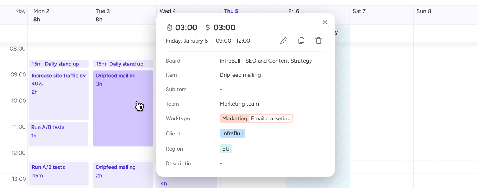Click the stopwatch duration icon
The width and height of the screenshot is (478, 188).
pyautogui.click(x=170, y=27)
